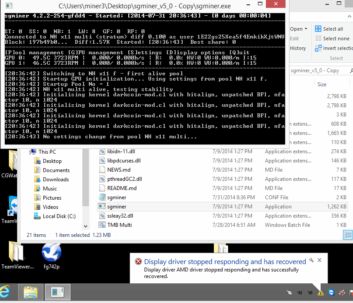Viewport: 353px width, 303px height.
Task: Open Internet Explorer from the taskbar
Action: coord(5,292)
